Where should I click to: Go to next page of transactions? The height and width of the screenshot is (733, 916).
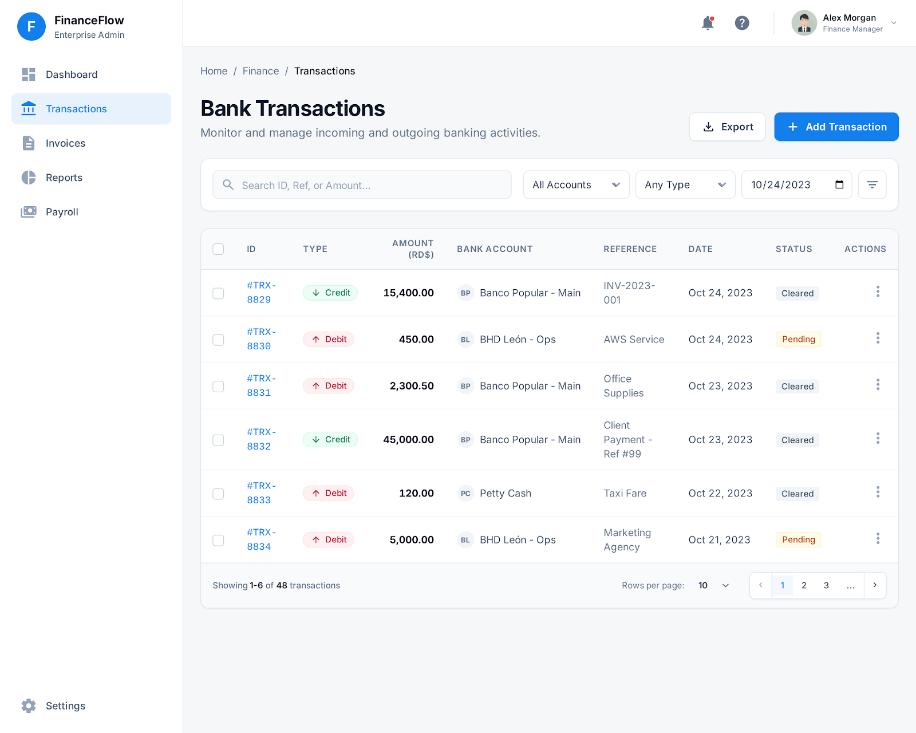coord(875,585)
